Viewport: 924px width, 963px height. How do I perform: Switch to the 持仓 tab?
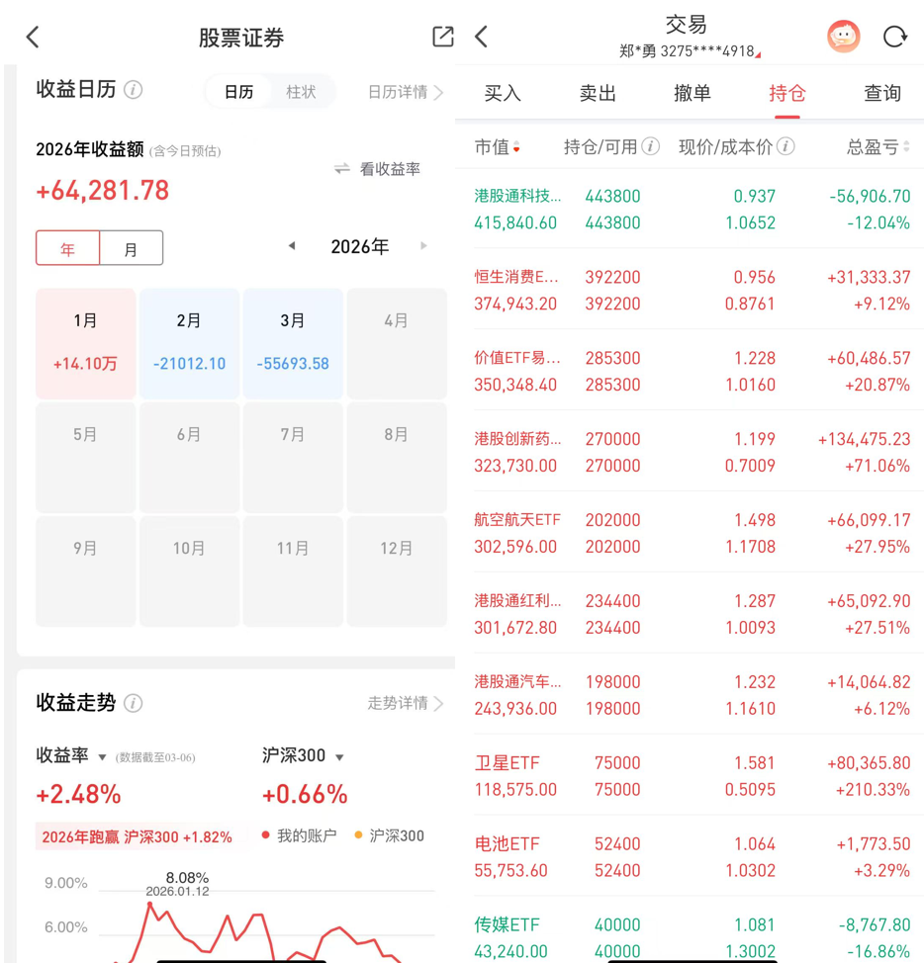(x=787, y=93)
